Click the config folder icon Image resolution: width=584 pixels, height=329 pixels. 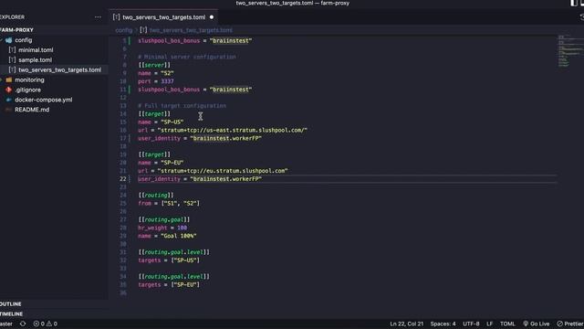tap(8, 40)
